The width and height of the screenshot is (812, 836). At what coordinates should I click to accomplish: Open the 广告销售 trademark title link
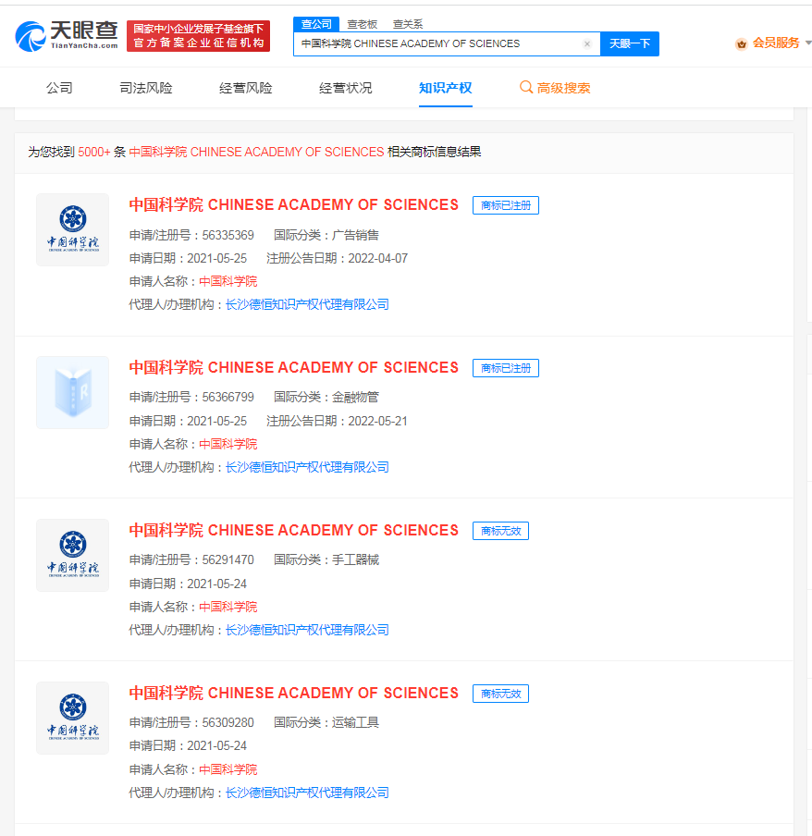[x=294, y=204]
